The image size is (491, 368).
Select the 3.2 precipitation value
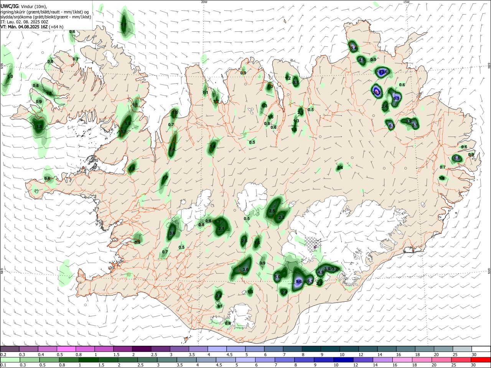pos(334,269)
